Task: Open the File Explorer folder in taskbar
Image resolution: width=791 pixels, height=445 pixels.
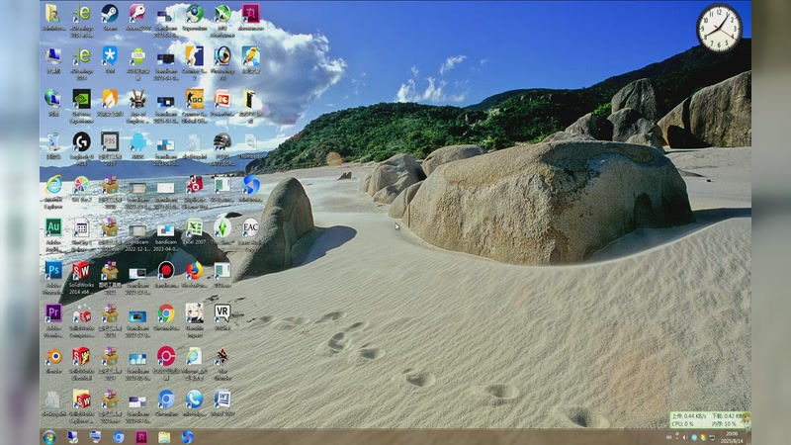Action: [x=164, y=437]
